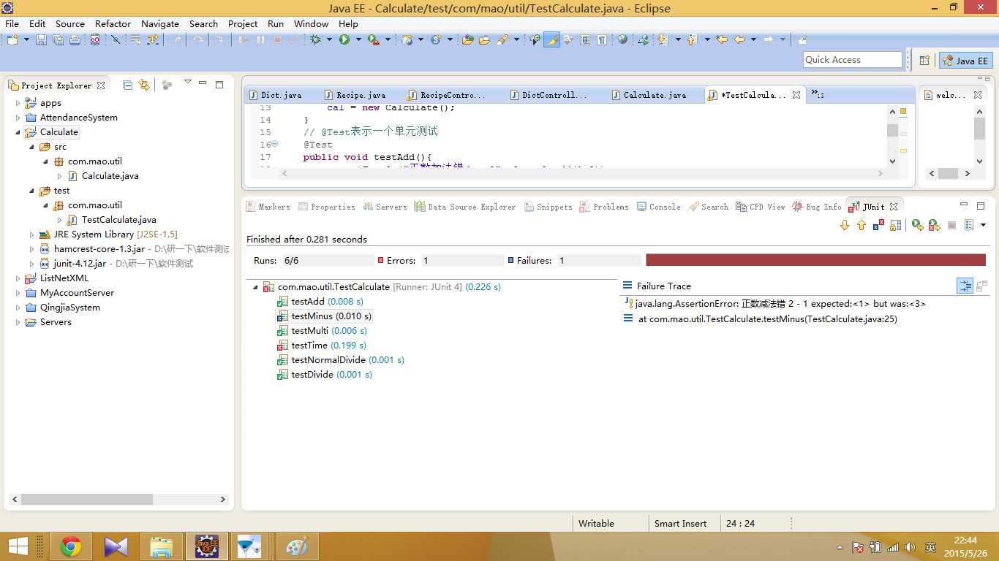Open the Chrome taskbar icon
This screenshot has height=561, width=999.
click(71, 546)
